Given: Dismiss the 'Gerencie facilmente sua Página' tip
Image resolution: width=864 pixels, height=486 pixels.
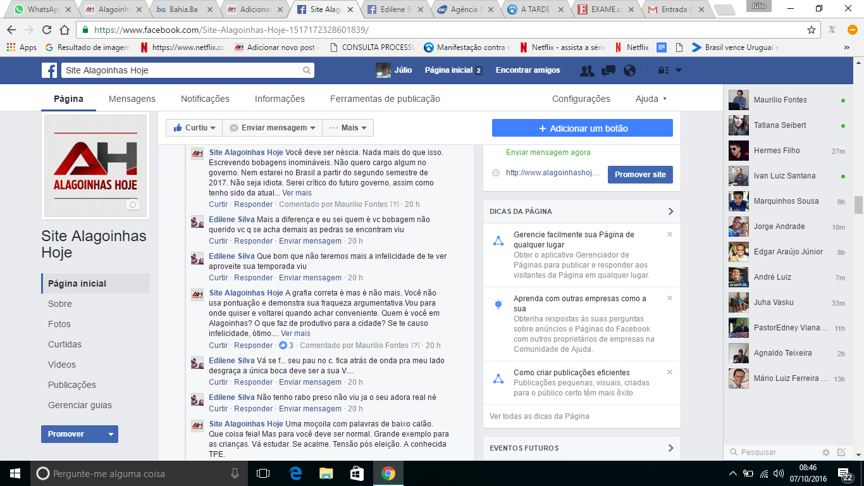Looking at the screenshot, I should (x=670, y=234).
